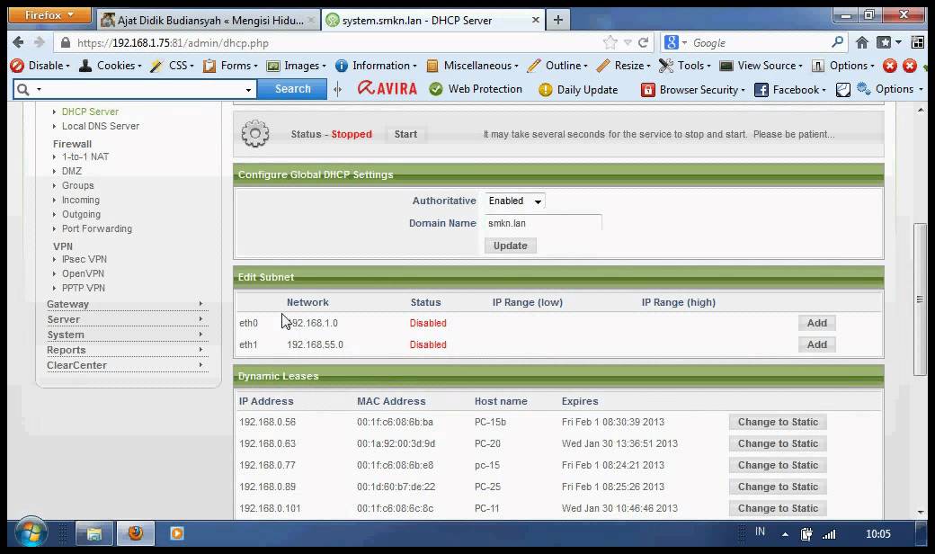The width and height of the screenshot is (935, 554).
Task: Open the Port Forwarding page
Action: (97, 228)
